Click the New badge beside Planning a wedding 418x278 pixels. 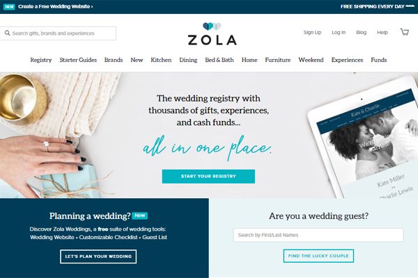tap(140, 215)
